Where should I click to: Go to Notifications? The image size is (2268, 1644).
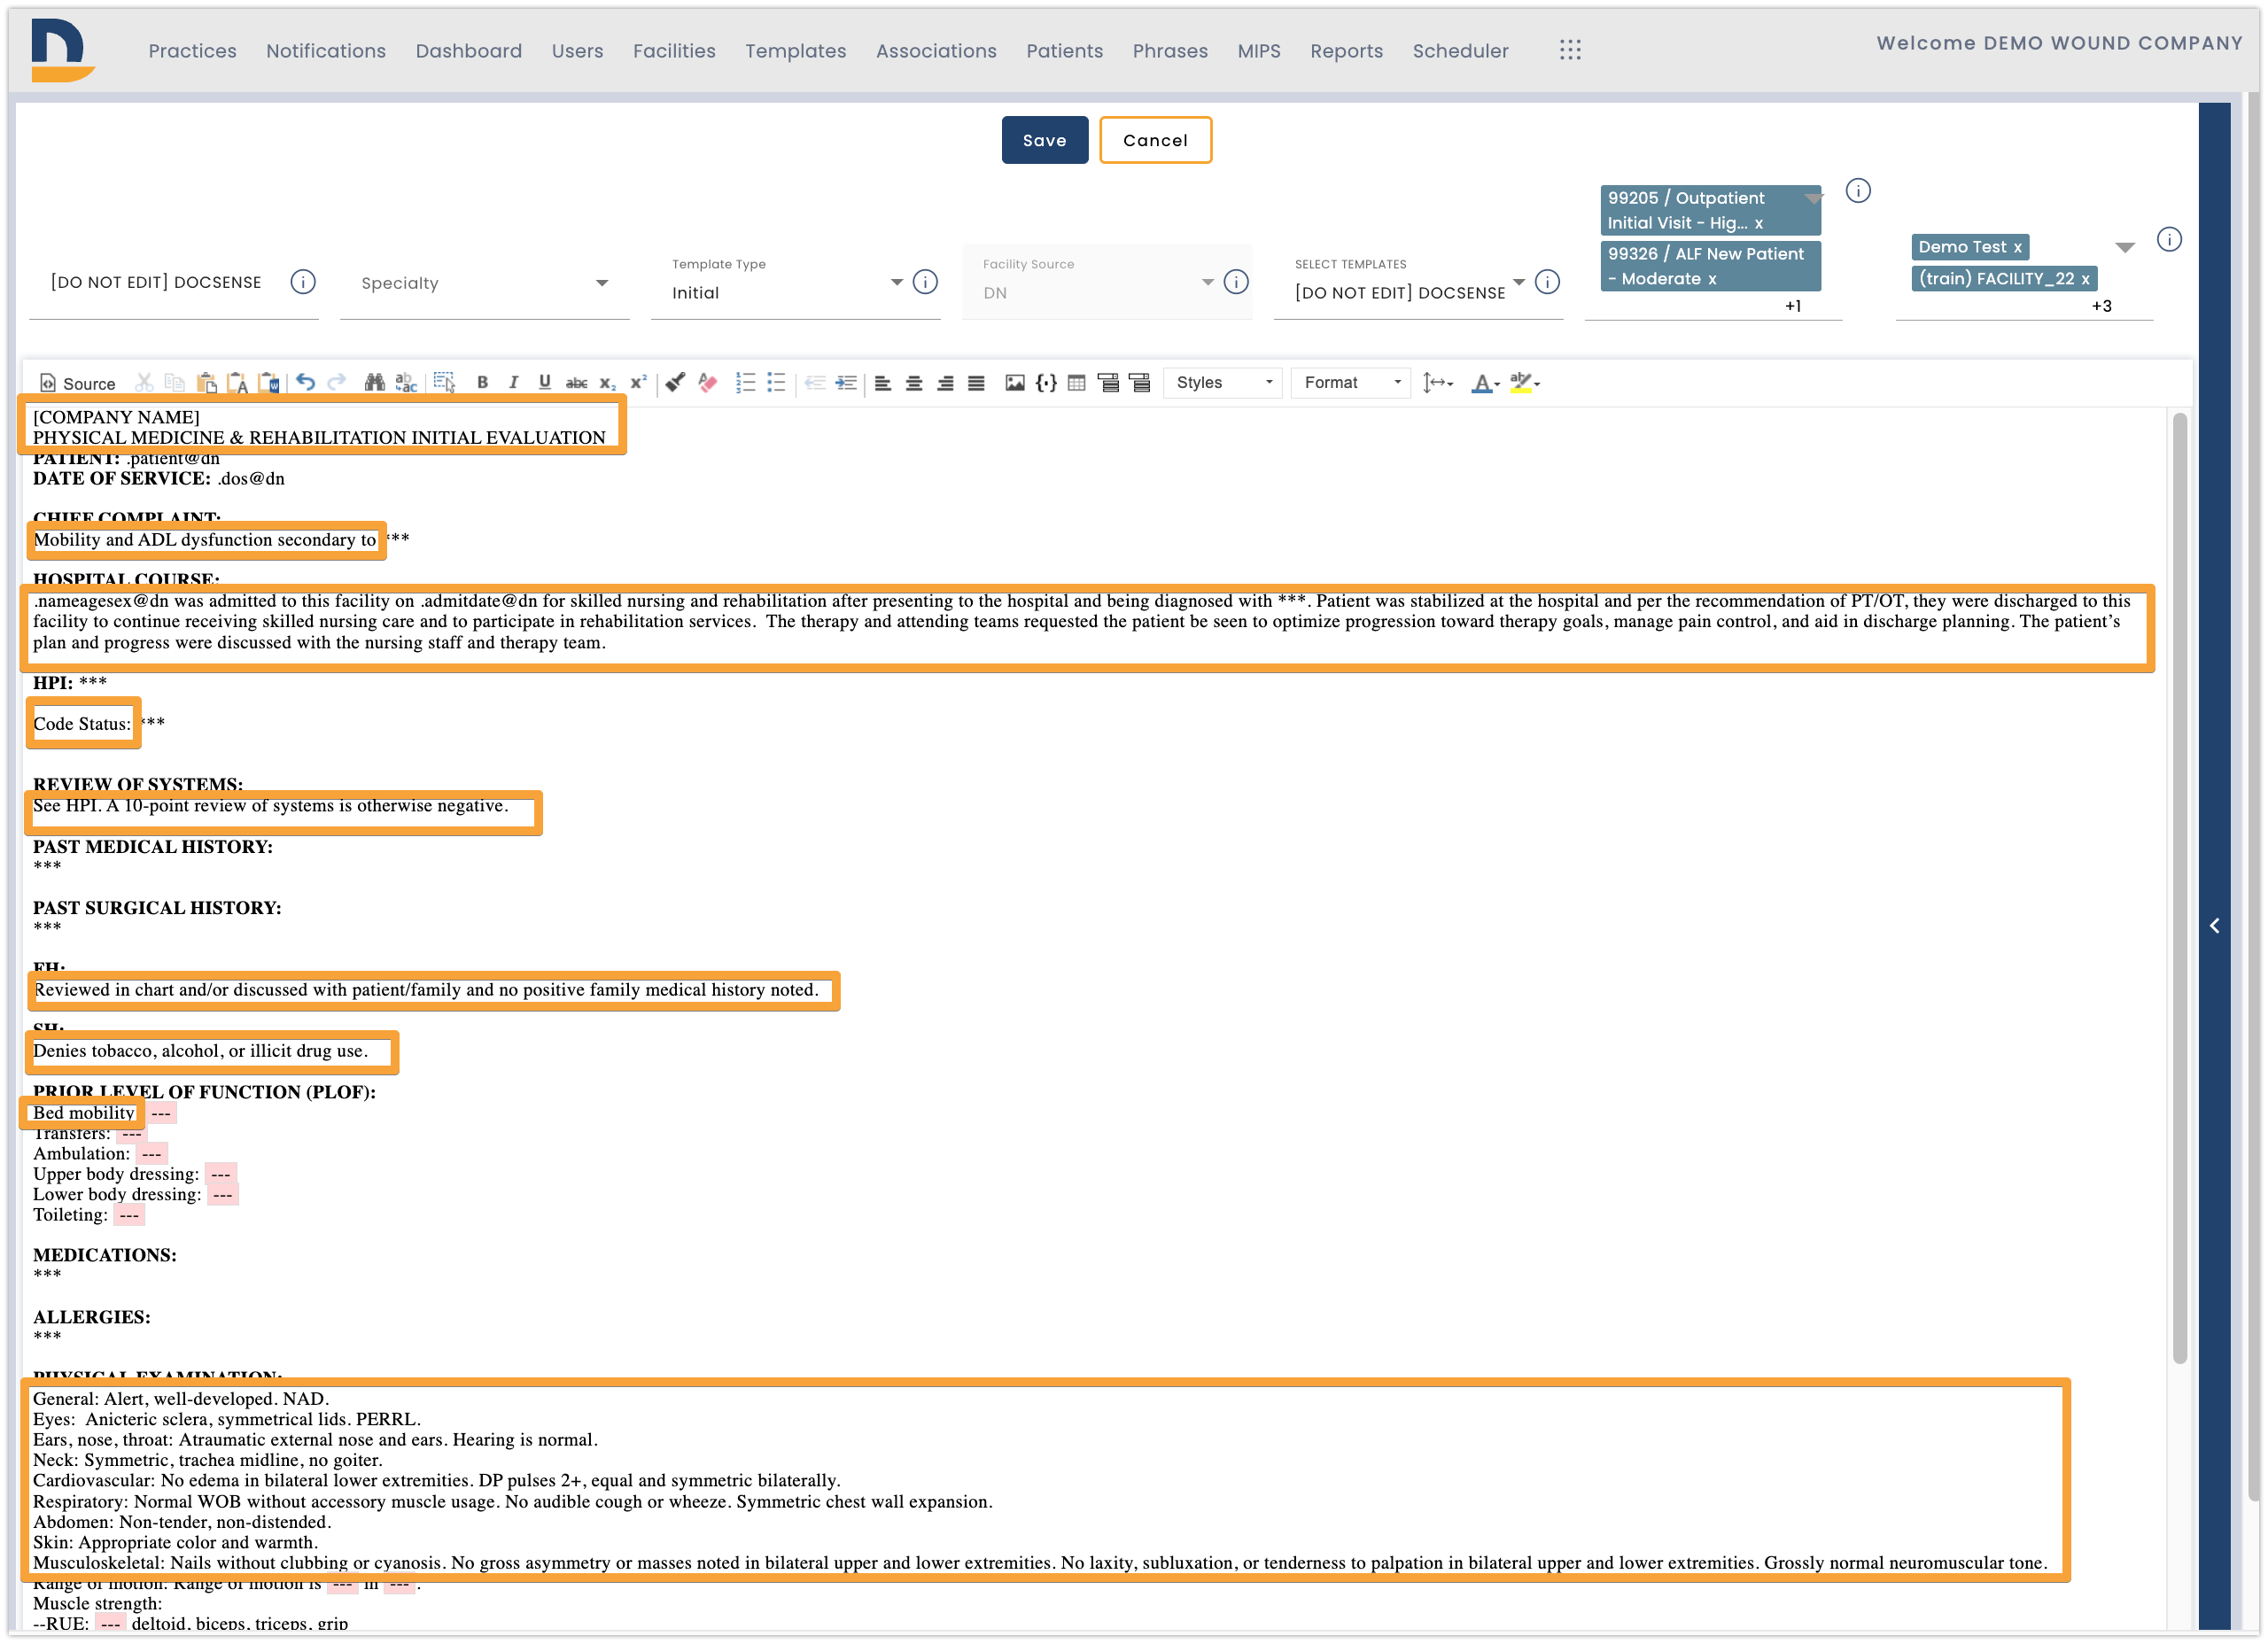[x=326, y=51]
